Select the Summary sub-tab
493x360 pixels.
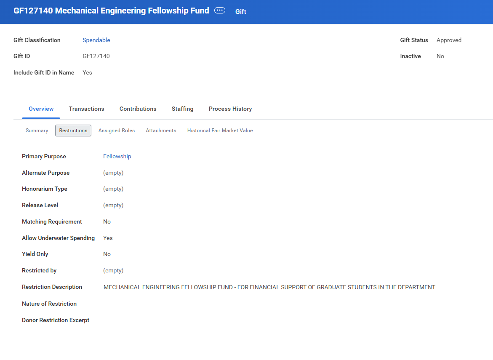tap(37, 131)
